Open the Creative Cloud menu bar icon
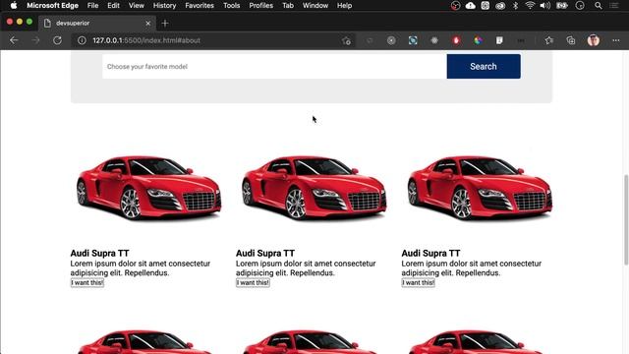Screen dimensions: 629x354 pos(500,6)
